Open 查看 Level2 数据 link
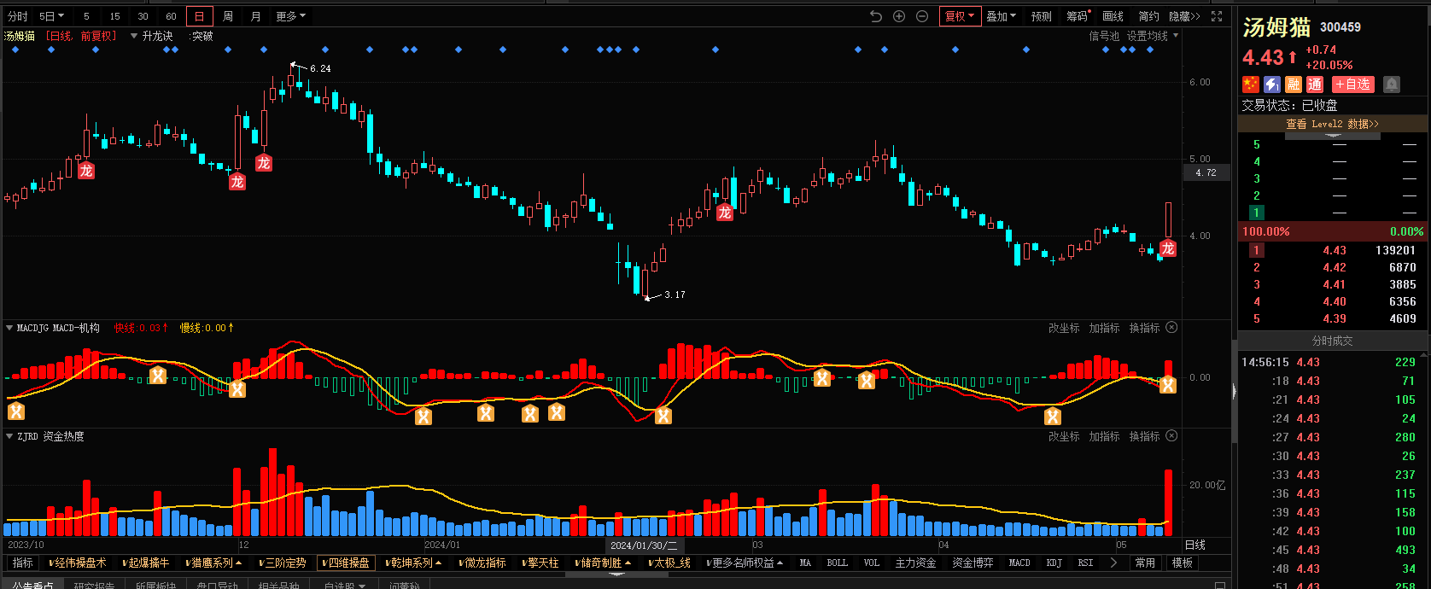Viewport: 1431px width, 589px height. (1332, 124)
